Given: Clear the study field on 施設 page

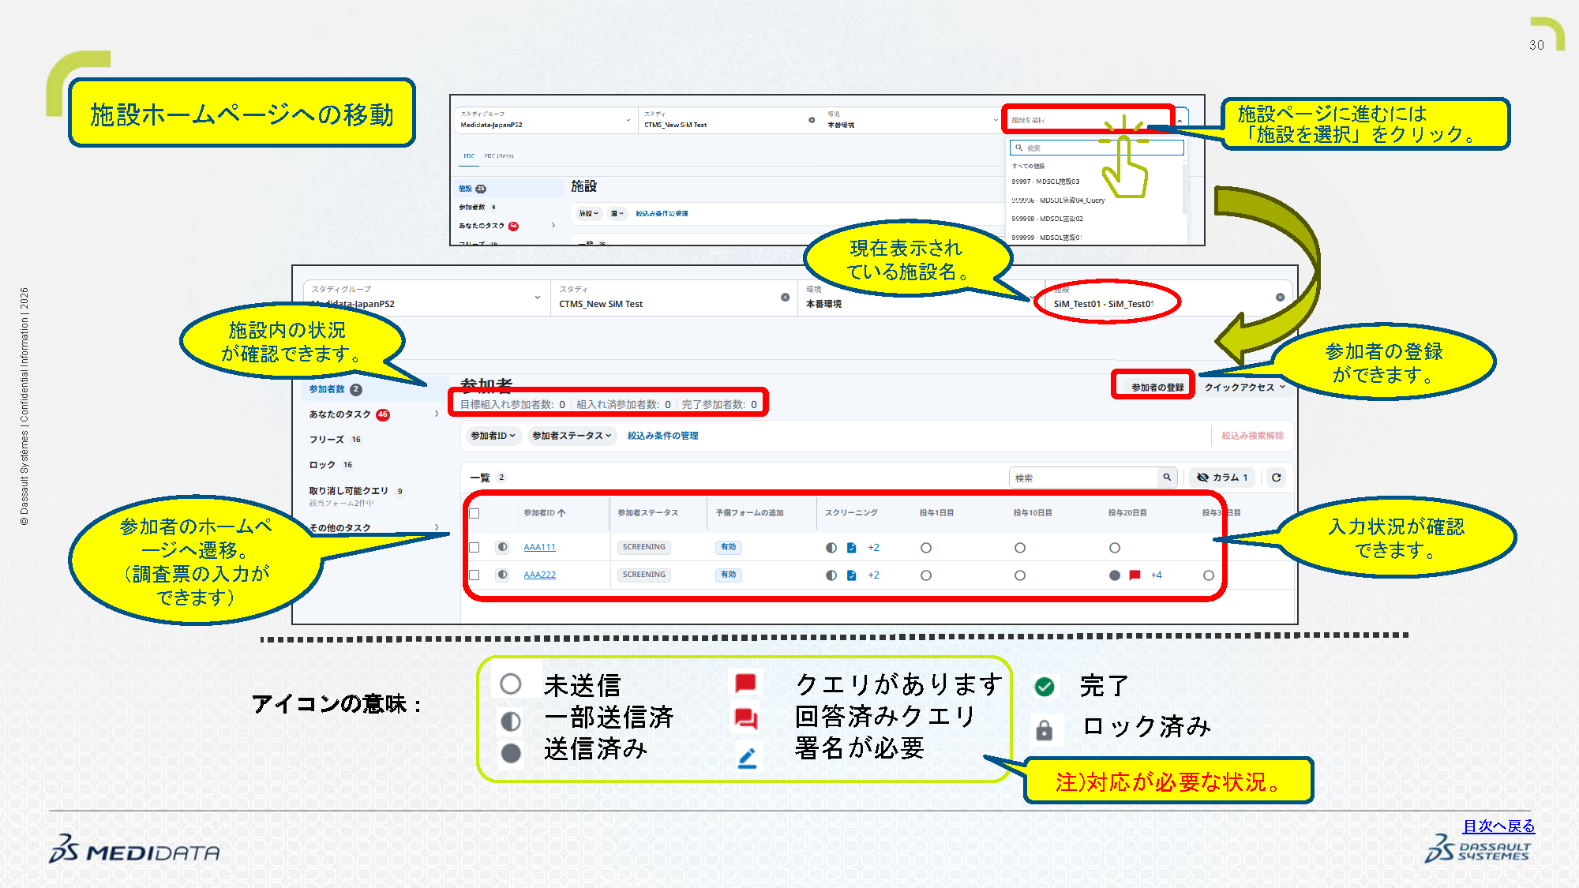Looking at the screenshot, I should 812,120.
